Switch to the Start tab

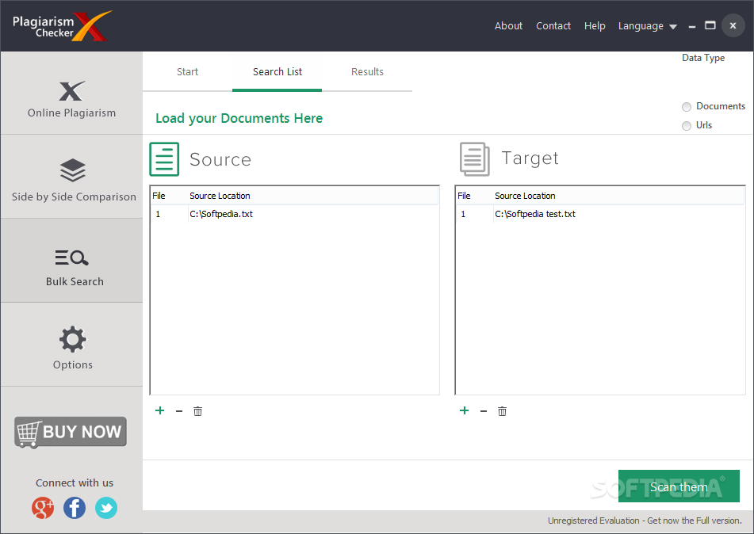click(x=187, y=71)
